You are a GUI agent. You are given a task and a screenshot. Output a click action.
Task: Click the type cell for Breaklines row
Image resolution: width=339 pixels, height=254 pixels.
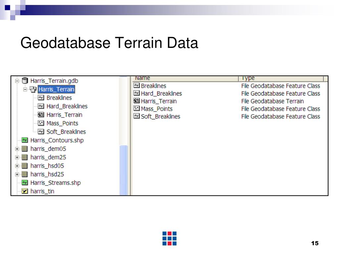(x=281, y=86)
